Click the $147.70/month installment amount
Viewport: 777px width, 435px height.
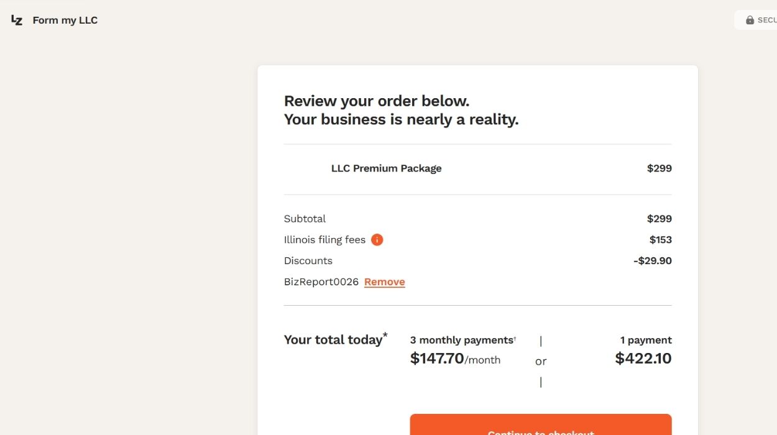[x=455, y=359]
